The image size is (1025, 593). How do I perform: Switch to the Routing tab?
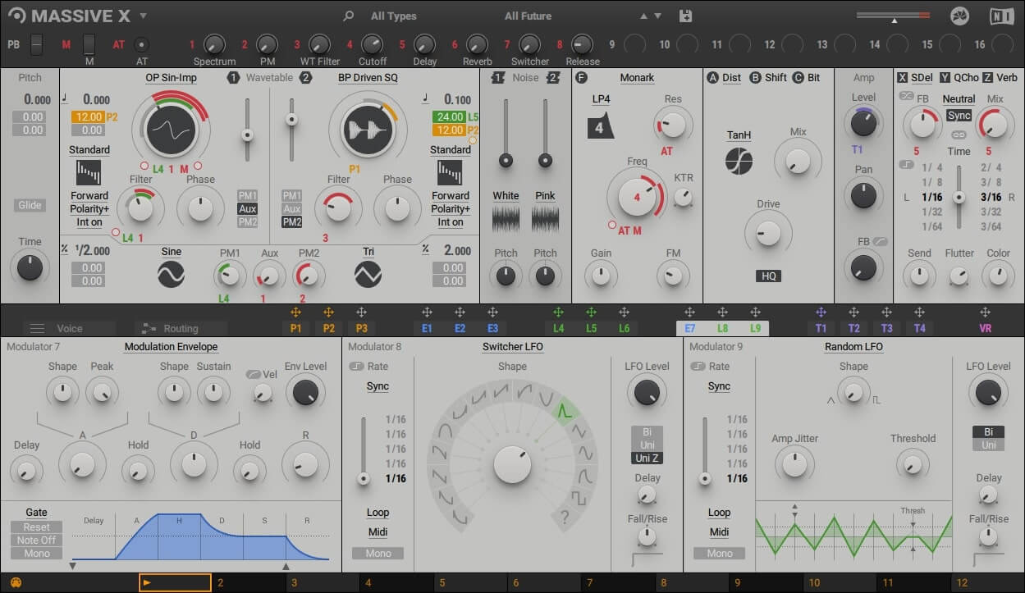(x=180, y=327)
